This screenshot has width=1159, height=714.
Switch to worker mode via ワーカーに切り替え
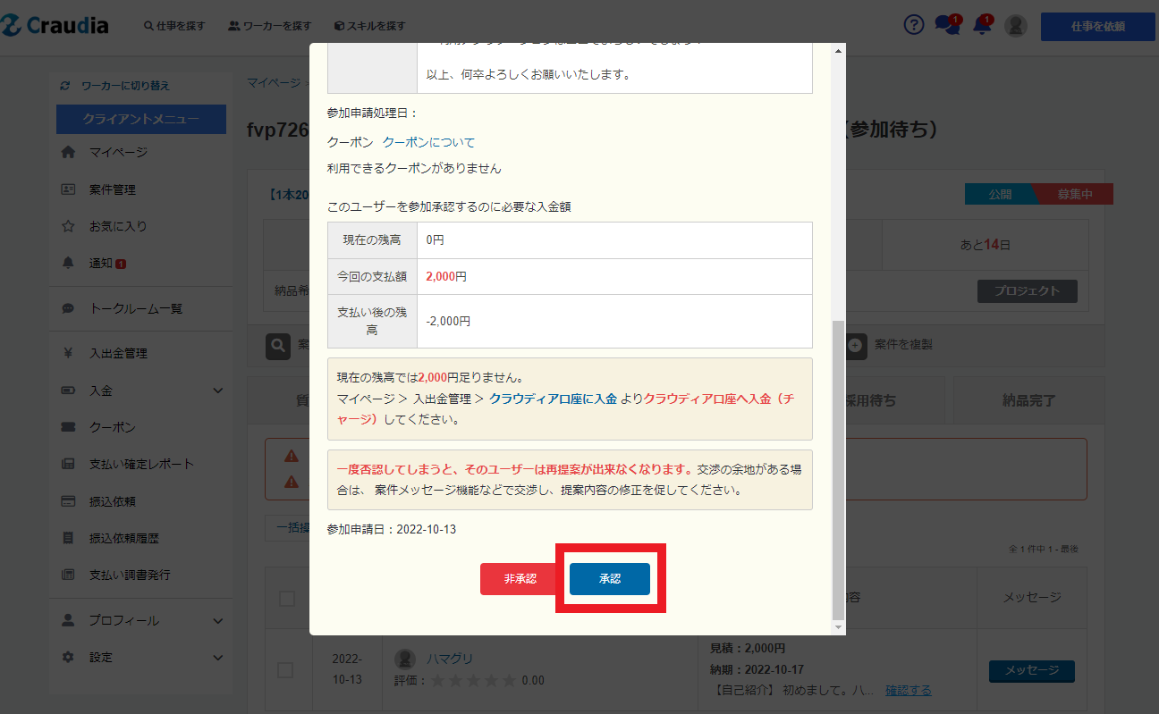pos(124,86)
